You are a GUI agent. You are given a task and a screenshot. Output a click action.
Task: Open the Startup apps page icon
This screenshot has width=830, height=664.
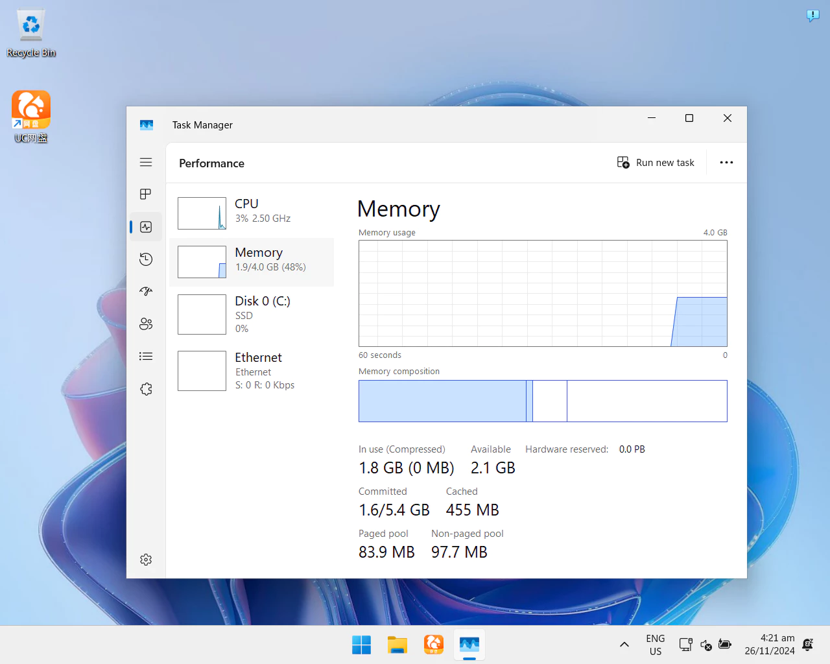pyautogui.click(x=146, y=291)
